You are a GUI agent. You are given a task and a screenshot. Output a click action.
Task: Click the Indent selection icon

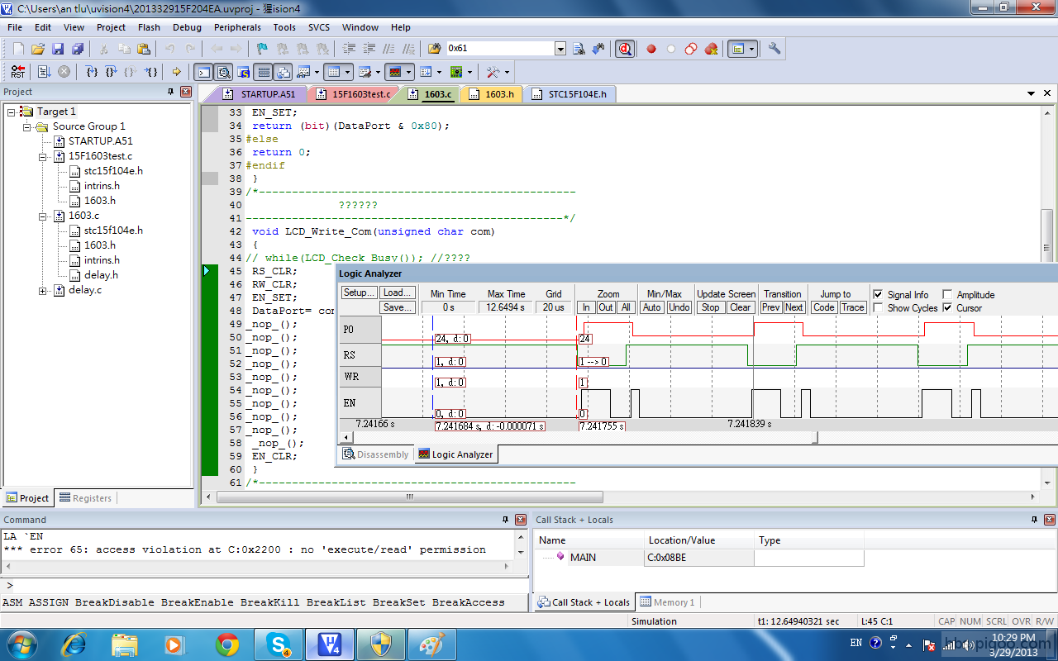click(349, 49)
